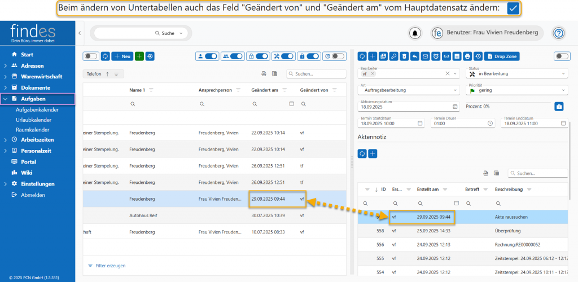Click the envelope email icon
578x282 pixels.
[x=424, y=56]
